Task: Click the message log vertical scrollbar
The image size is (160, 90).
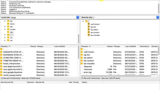Action: [x=159, y=8]
